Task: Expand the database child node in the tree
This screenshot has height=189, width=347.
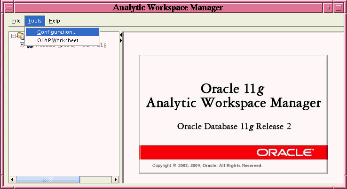Action: 22,45
